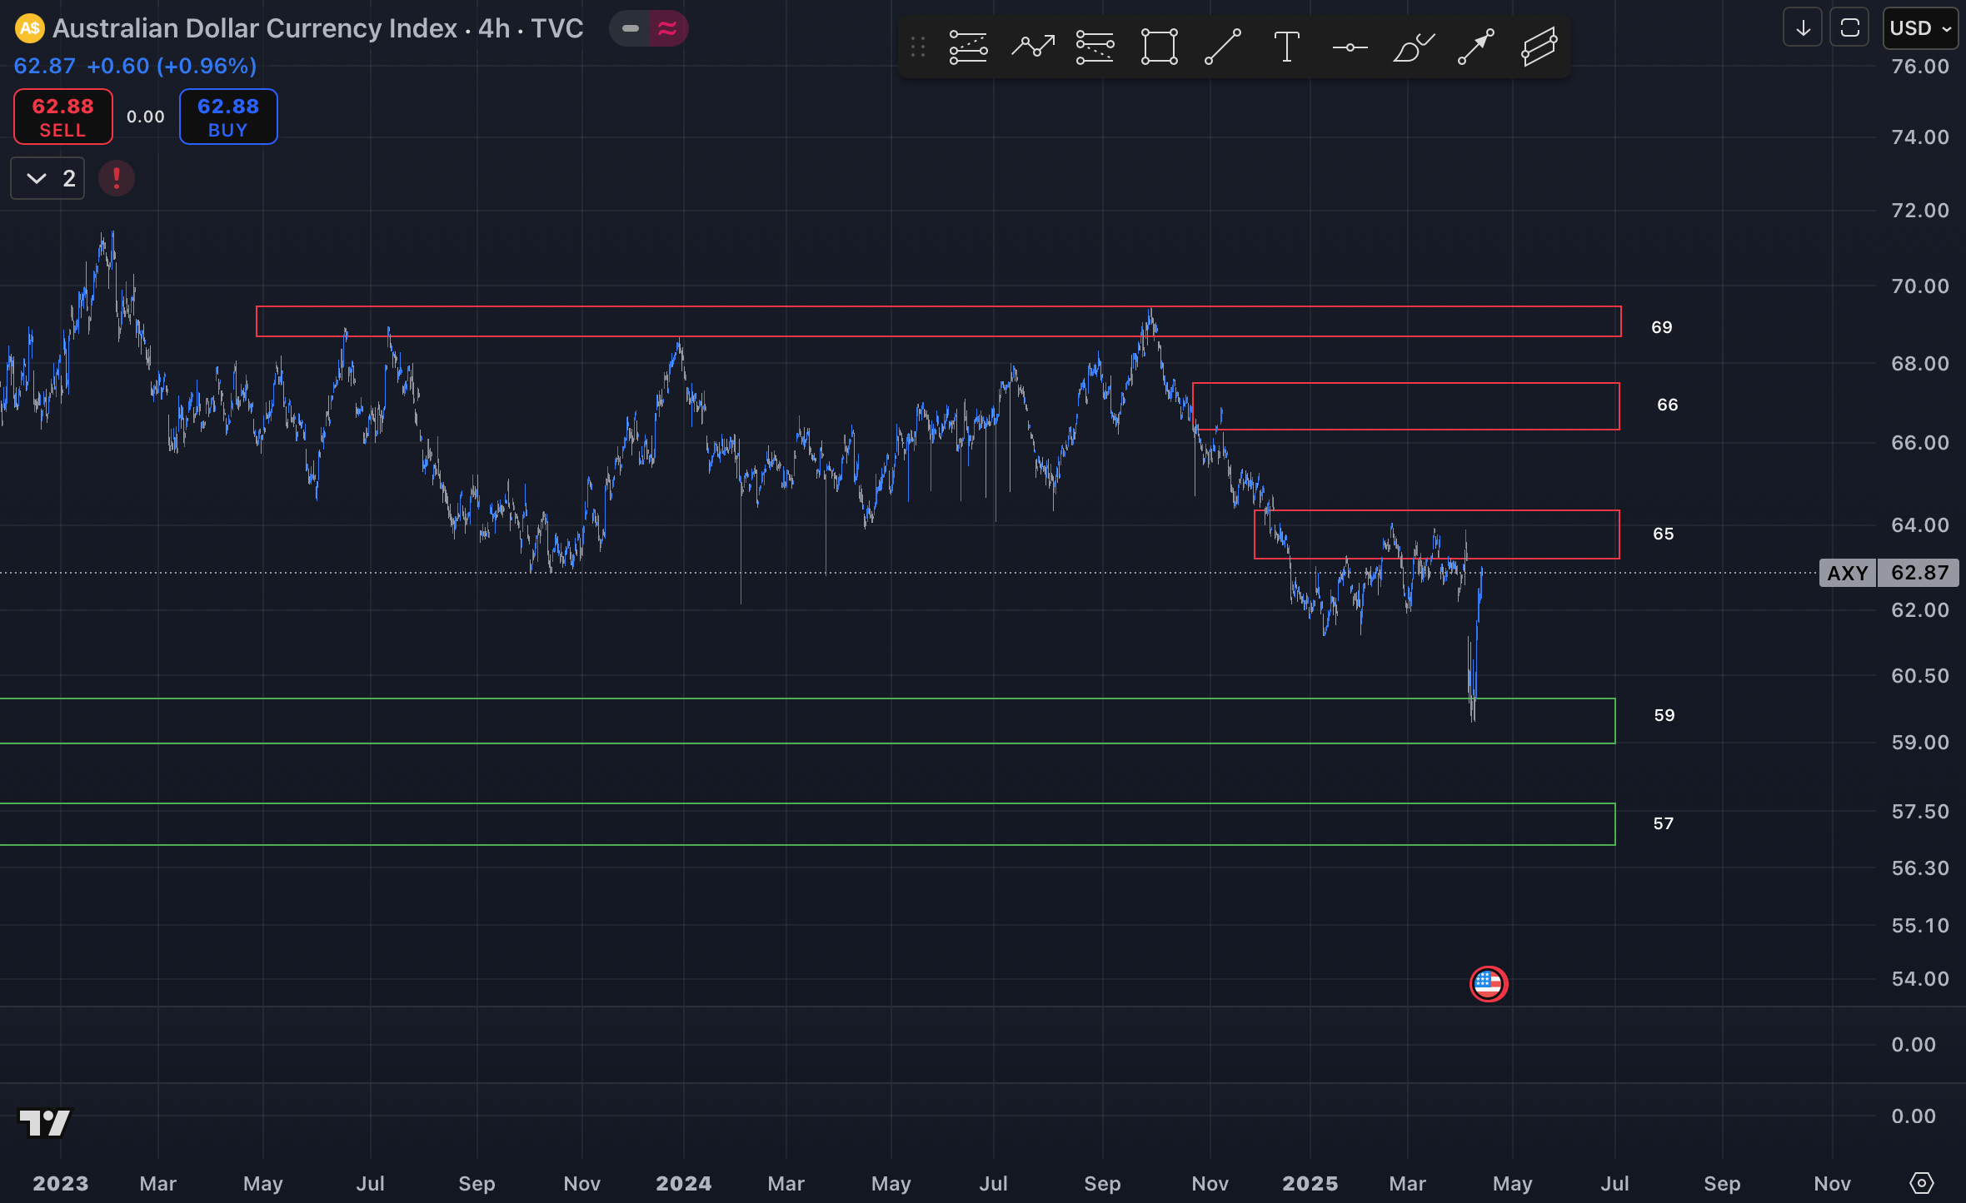The image size is (1966, 1203).
Task: Switch chart to the wavy line style
Action: click(x=666, y=27)
